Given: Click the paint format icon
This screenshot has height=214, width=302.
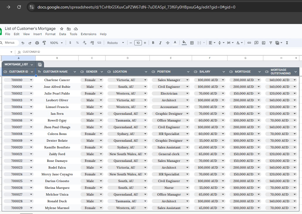Looking at the screenshot, I should pos(44,43).
